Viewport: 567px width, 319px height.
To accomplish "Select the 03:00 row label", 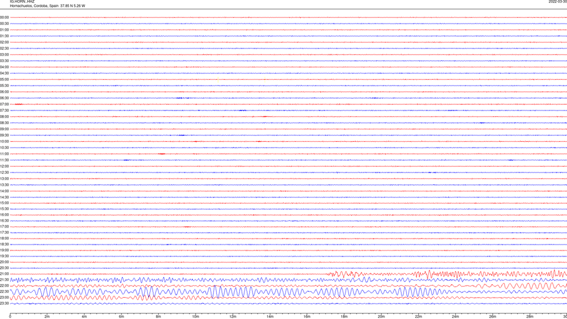I will pos(4,54).
